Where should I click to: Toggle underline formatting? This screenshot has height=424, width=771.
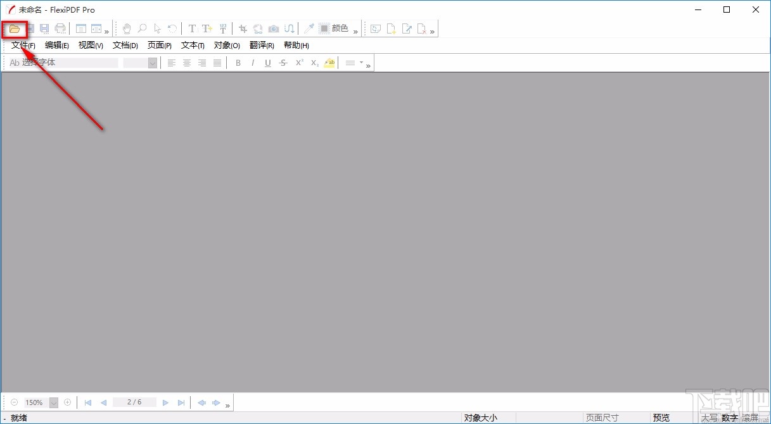point(267,62)
